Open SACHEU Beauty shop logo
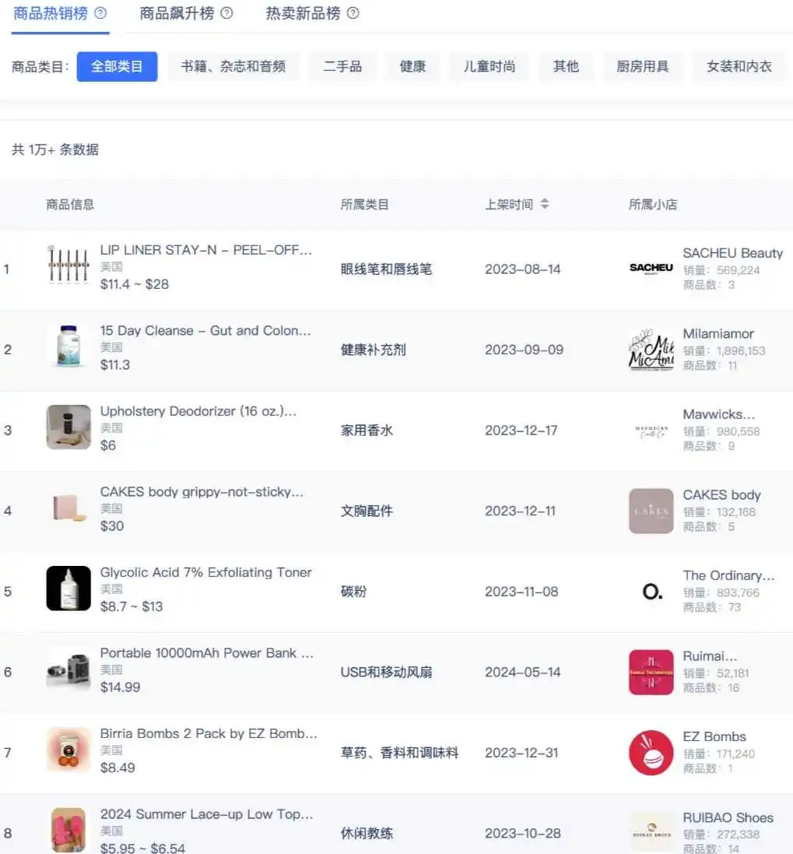This screenshot has width=793, height=854. click(651, 268)
